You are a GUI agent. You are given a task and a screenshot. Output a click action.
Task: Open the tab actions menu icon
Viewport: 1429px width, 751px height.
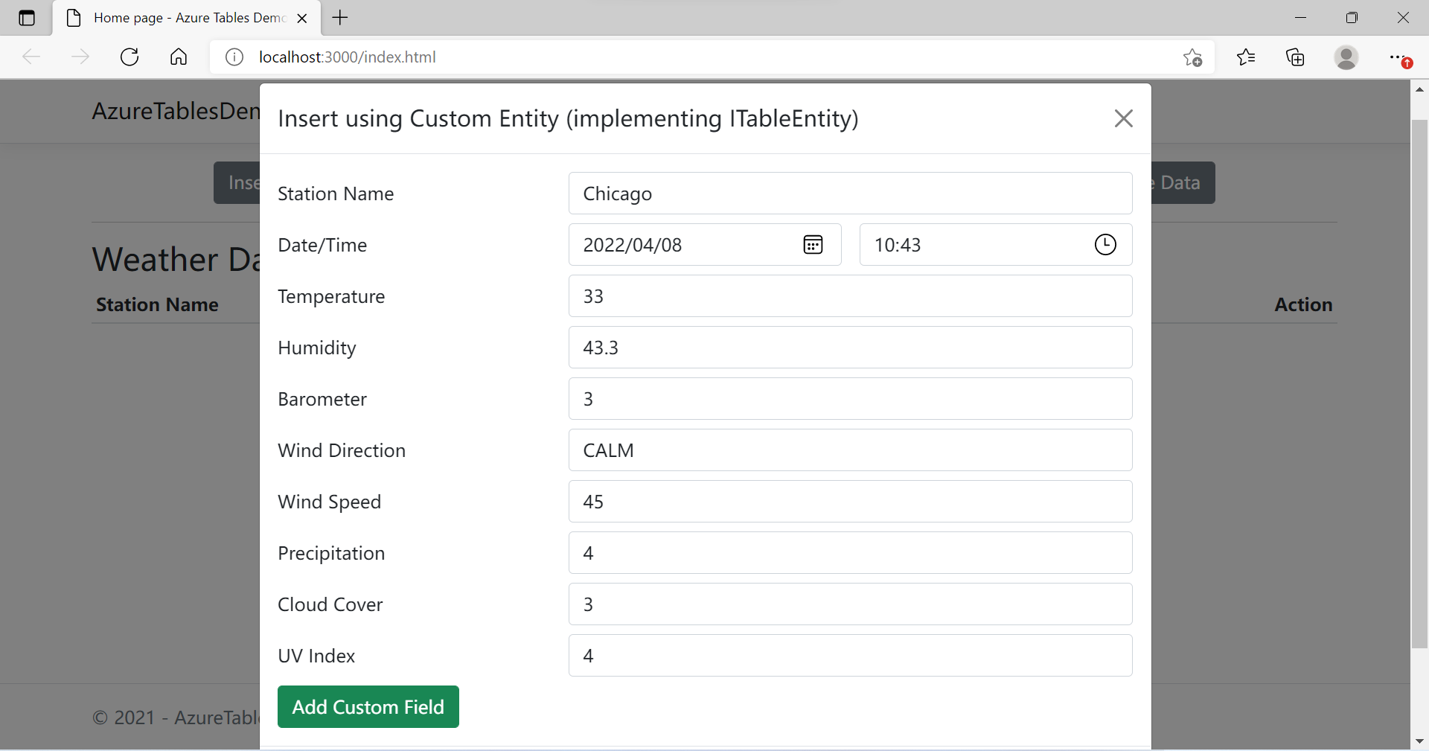(27, 18)
